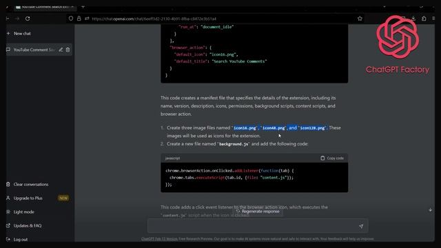Click the send message paper plane icon
Image resolution: width=441 pixels, height=248 pixels.
coord(361,226)
